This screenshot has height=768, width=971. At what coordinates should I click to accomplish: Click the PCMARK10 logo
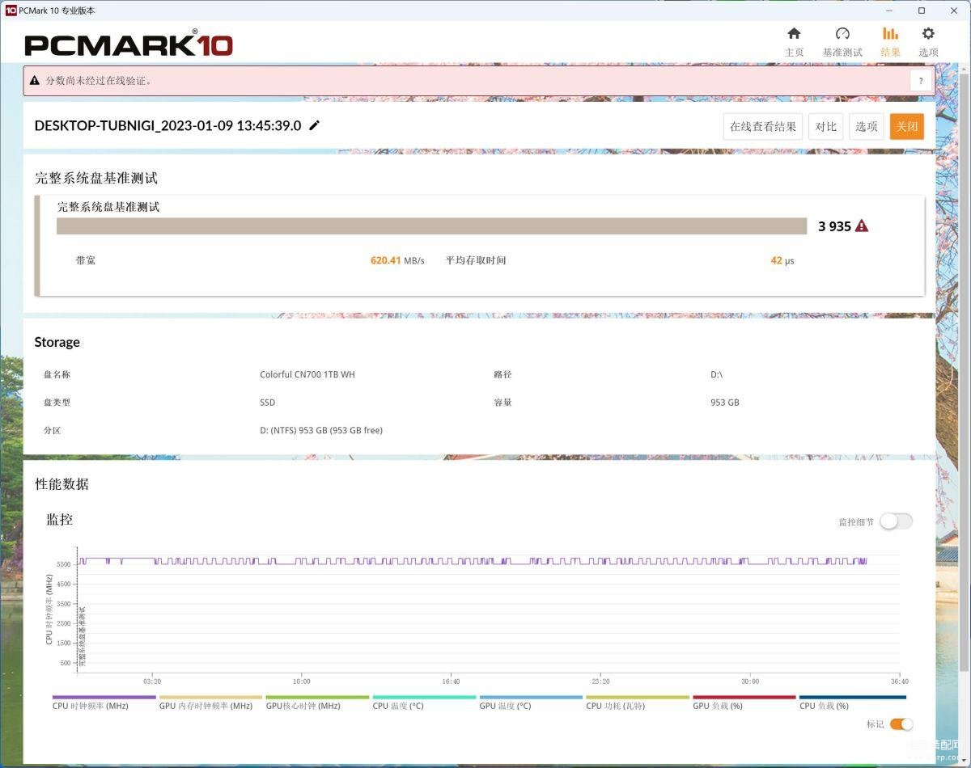click(x=129, y=44)
